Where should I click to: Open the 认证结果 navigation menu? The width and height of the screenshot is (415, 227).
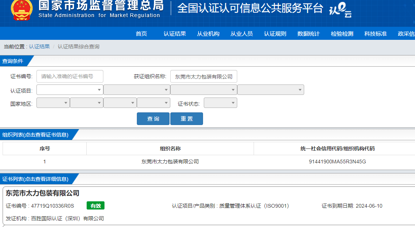click(175, 33)
